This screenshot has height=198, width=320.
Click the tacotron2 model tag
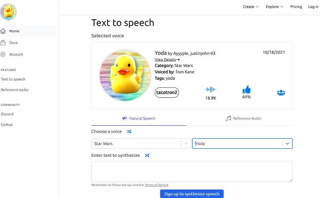[x=167, y=93]
